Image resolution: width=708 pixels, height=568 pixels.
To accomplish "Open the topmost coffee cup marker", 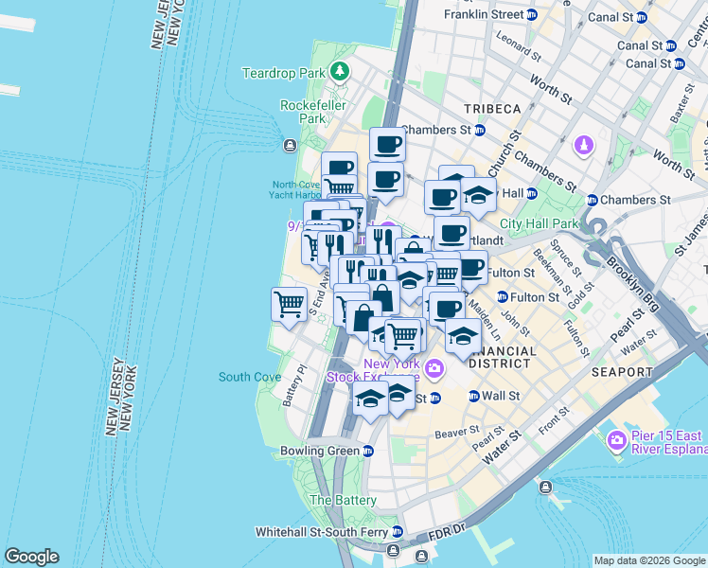I will [387, 145].
